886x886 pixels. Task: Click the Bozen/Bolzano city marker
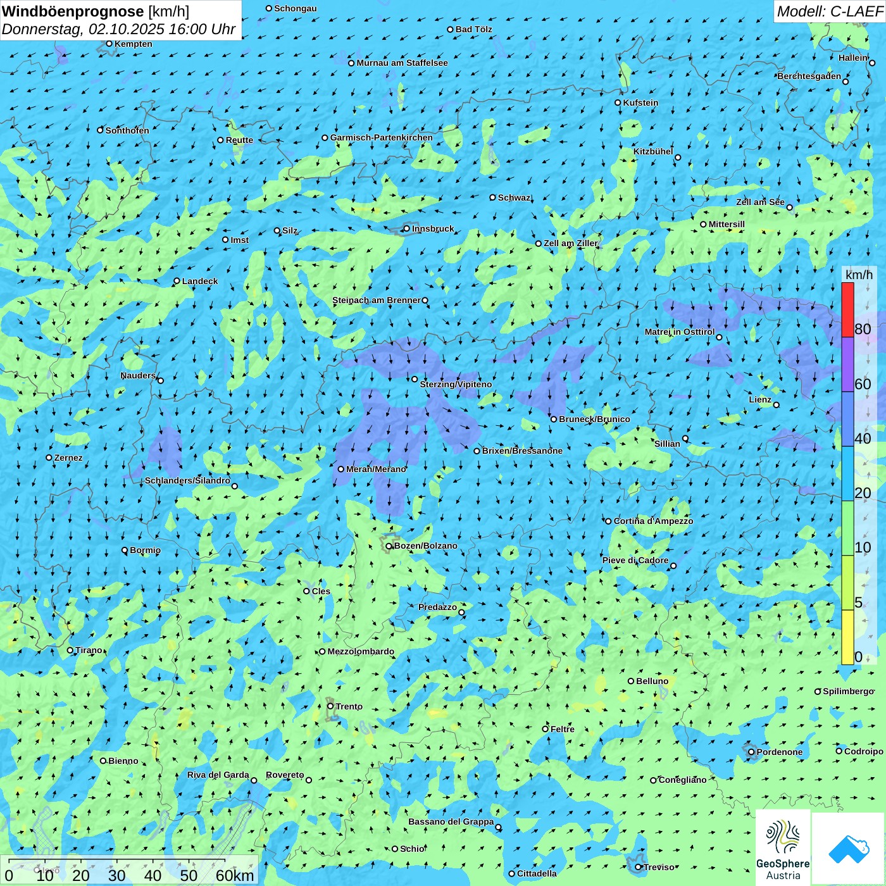point(389,546)
